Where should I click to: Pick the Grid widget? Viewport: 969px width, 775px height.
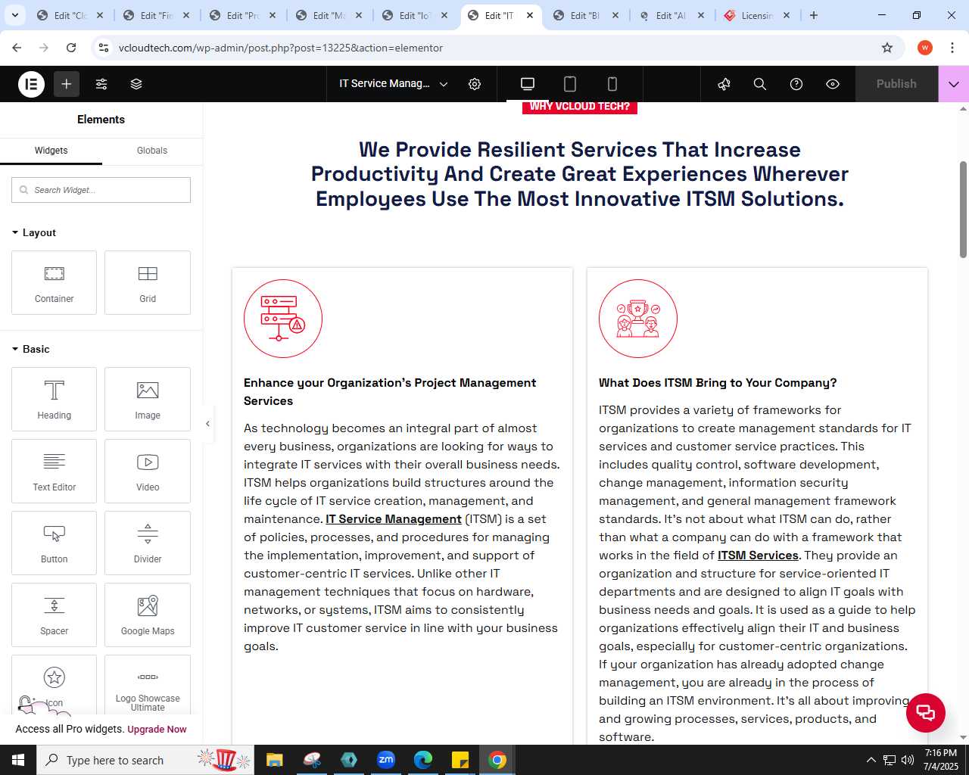148,282
